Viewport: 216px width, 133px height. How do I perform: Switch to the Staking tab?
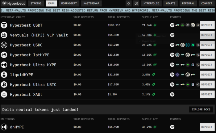pos(36,4)
